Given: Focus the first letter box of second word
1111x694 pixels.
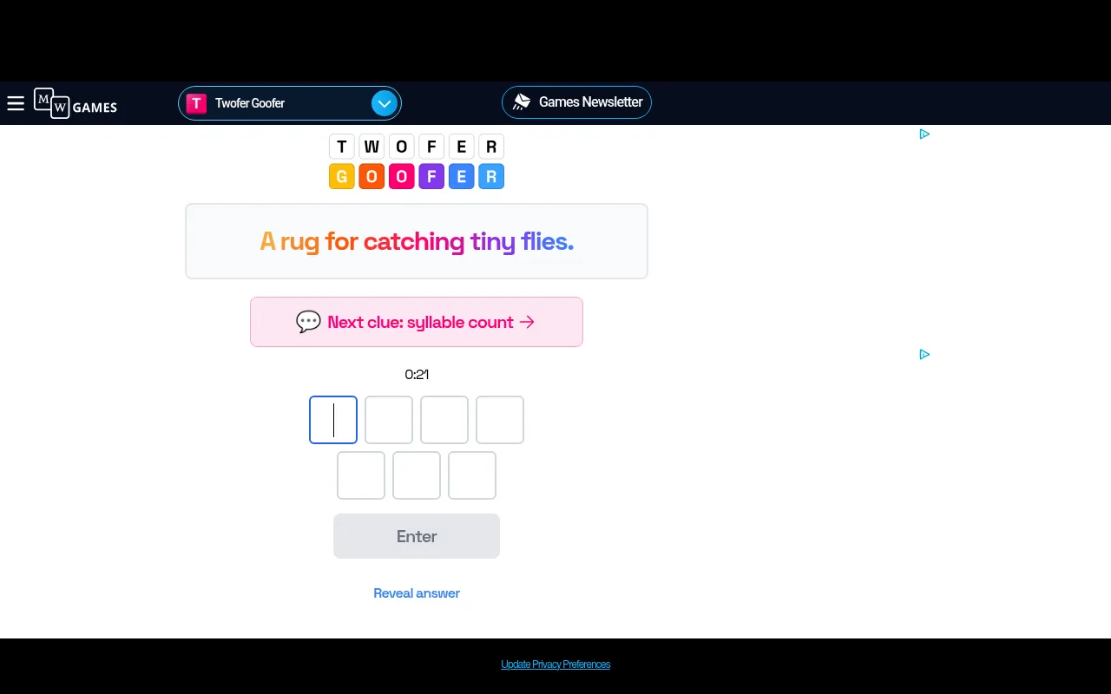Looking at the screenshot, I should pyautogui.click(x=361, y=475).
